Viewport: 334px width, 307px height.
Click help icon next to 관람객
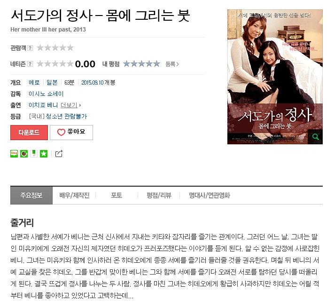pyautogui.click(x=30, y=48)
